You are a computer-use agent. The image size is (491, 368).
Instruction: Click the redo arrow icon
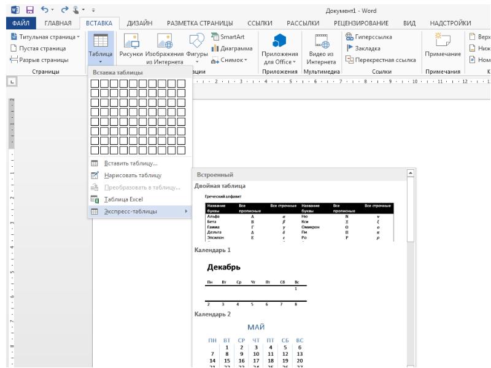pos(64,10)
